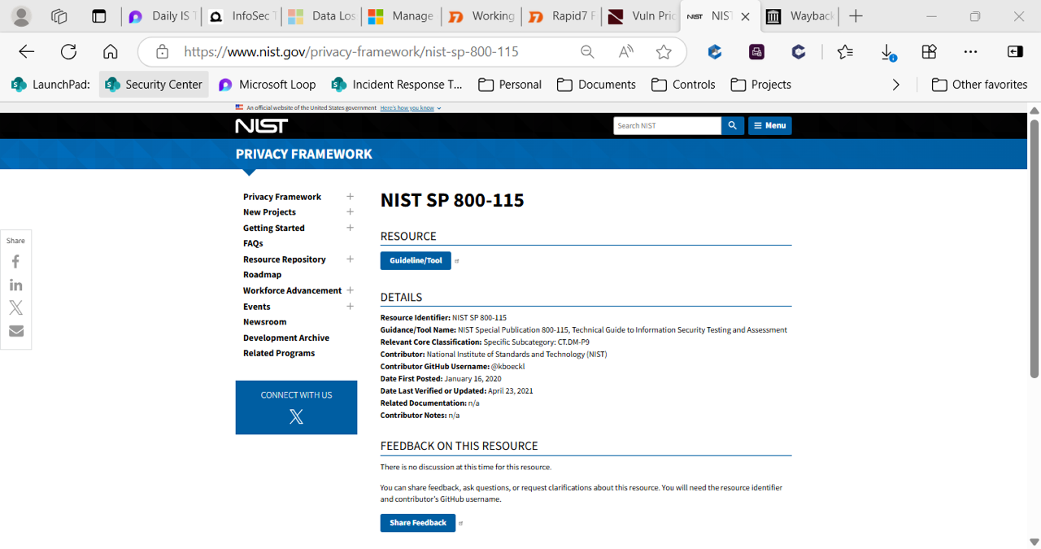Open the Newsroom sidebar link
Viewport: 1041px width, 549px height.
coord(264,322)
